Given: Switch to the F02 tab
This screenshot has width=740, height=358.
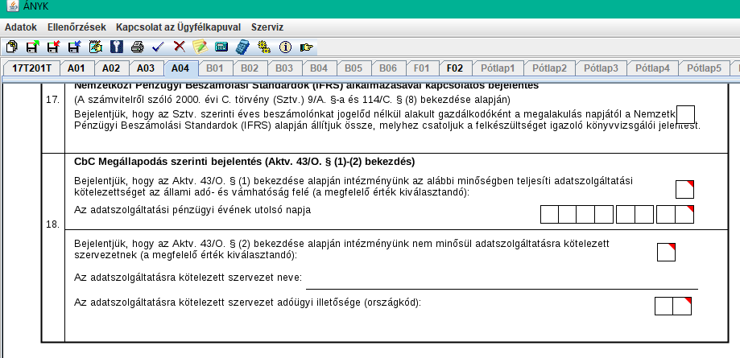Looking at the screenshot, I should pyautogui.click(x=455, y=68).
